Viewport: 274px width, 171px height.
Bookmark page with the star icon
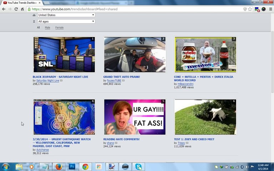(250, 9)
